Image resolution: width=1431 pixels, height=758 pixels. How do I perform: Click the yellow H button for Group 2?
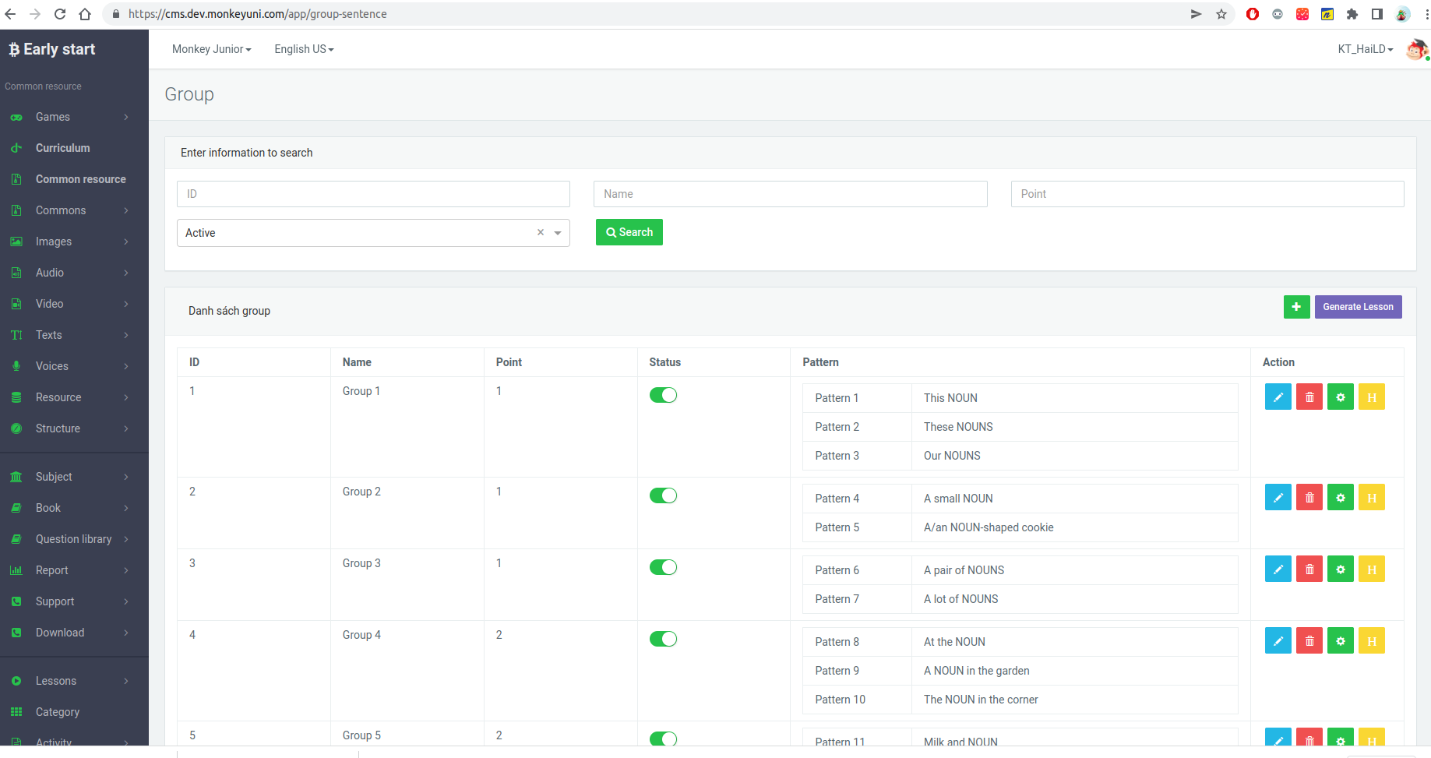[1371, 498]
